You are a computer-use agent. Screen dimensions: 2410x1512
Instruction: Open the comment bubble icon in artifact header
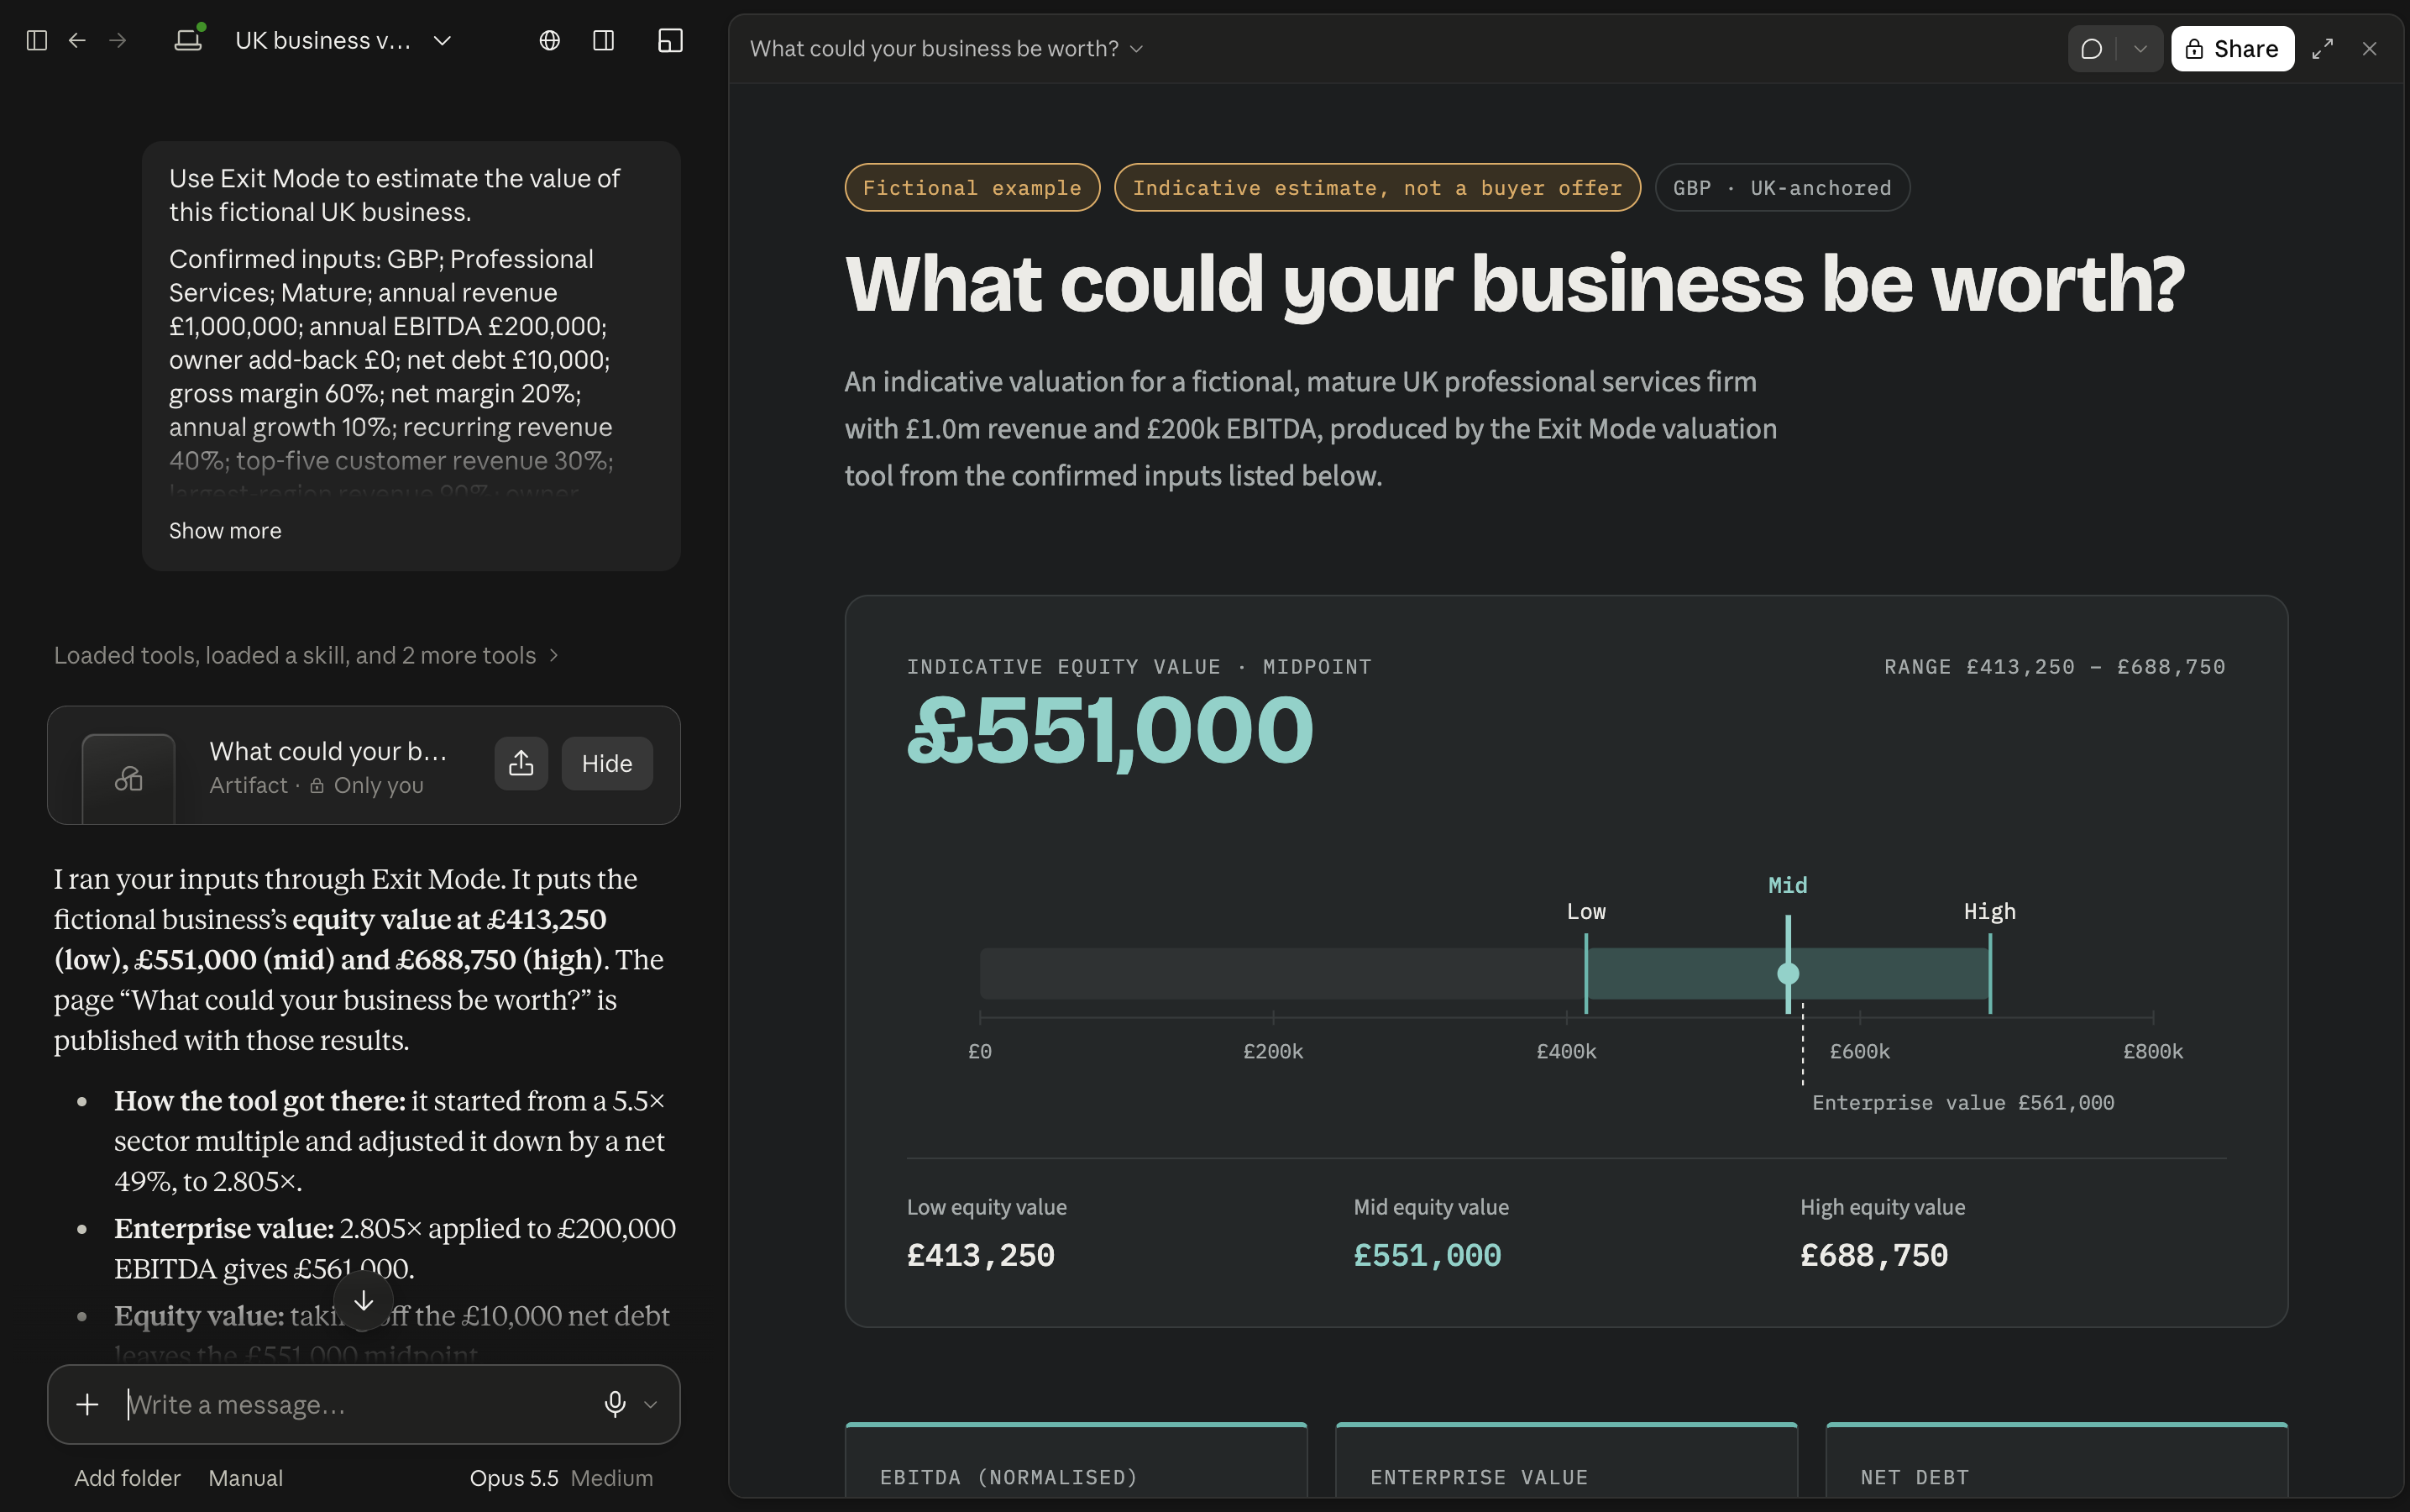(2091, 49)
